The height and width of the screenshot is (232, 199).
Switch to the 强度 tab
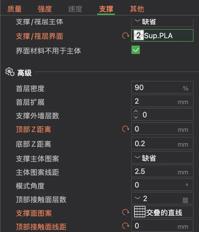pos(45,9)
